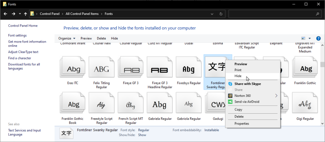Click the Back navigation arrow

click(6, 14)
